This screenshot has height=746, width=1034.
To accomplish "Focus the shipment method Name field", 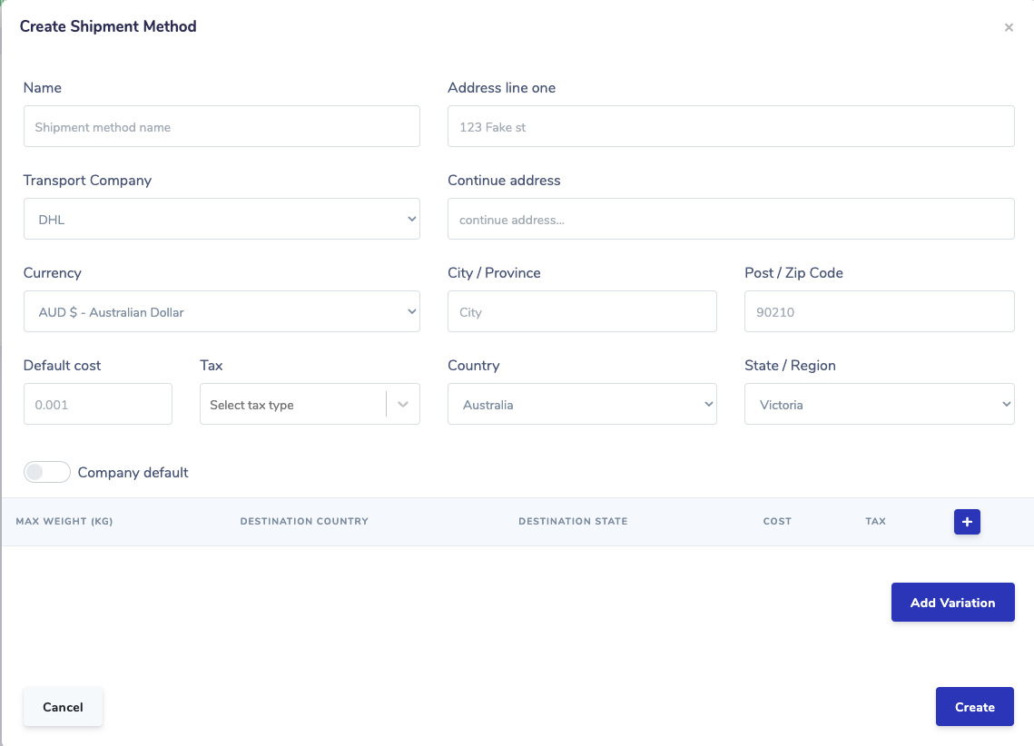I will pyautogui.click(x=222, y=127).
